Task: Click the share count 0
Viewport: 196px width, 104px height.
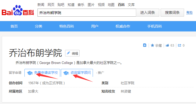Action: point(184,45)
